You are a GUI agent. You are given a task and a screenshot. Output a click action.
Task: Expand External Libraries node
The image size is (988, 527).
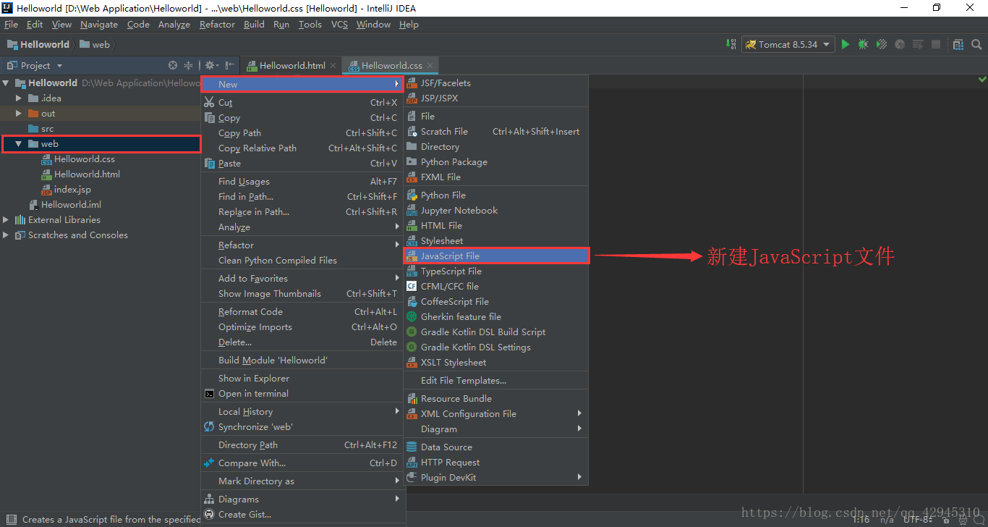tap(7, 220)
